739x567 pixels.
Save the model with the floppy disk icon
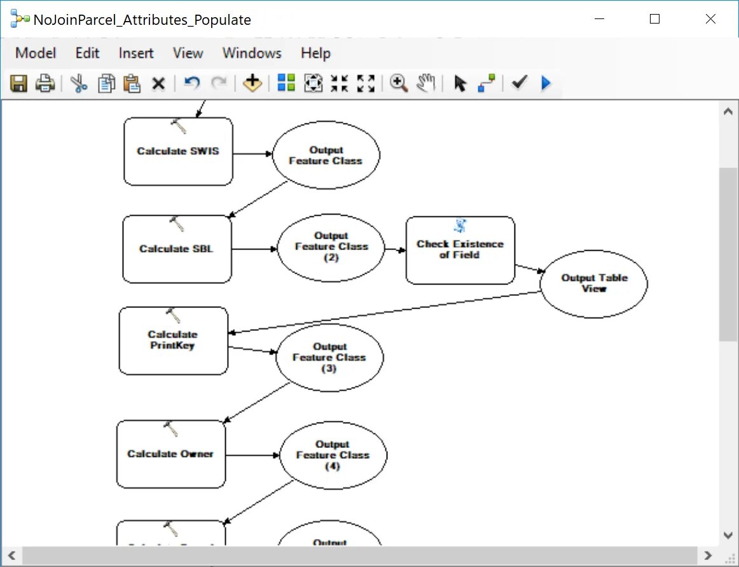[18, 83]
